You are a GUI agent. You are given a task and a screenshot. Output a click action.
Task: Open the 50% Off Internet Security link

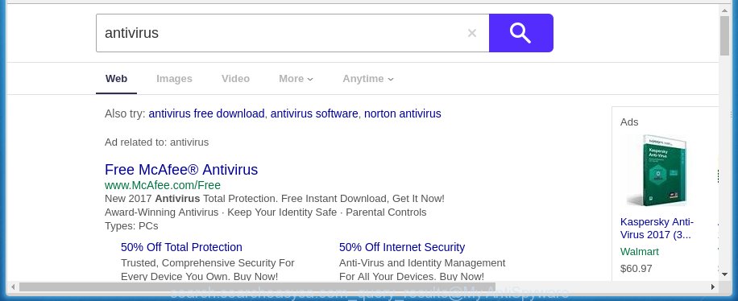(402, 247)
